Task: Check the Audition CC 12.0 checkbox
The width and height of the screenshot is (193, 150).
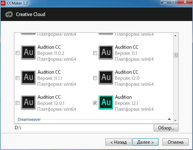Action: 95,78
